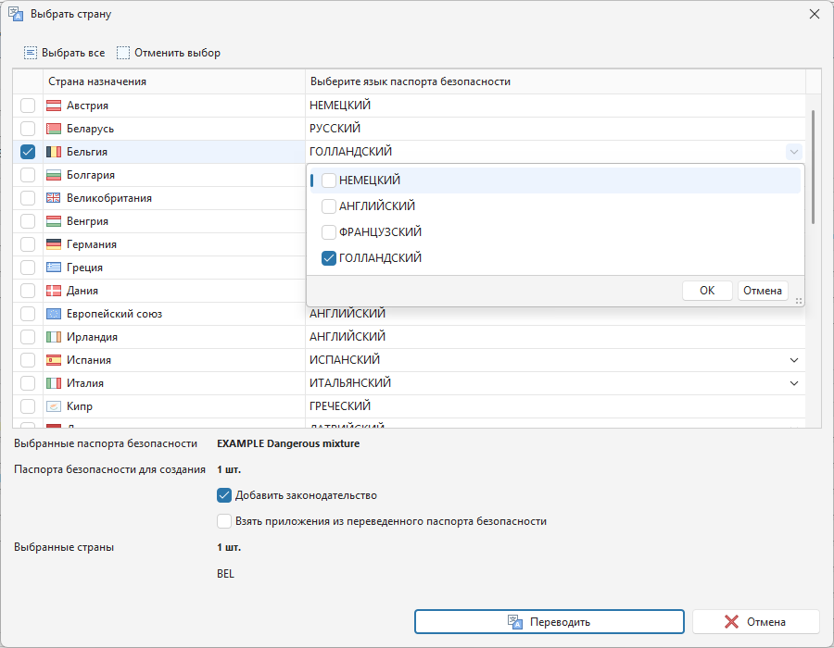Click the Italy flag icon

pyautogui.click(x=54, y=383)
